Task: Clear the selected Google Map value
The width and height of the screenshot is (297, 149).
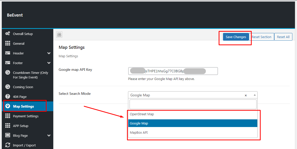Action: point(246,95)
